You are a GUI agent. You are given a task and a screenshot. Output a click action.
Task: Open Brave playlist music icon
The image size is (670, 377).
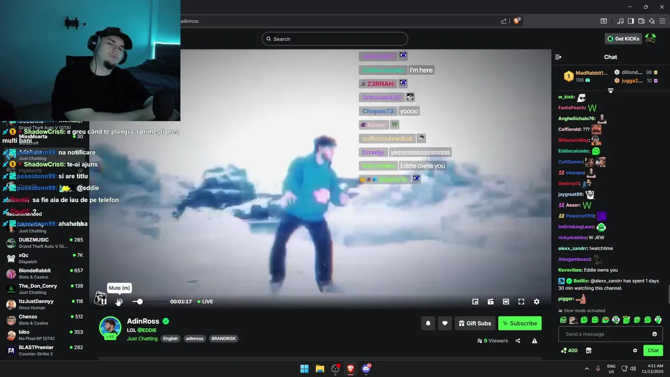click(x=620, y=21)
